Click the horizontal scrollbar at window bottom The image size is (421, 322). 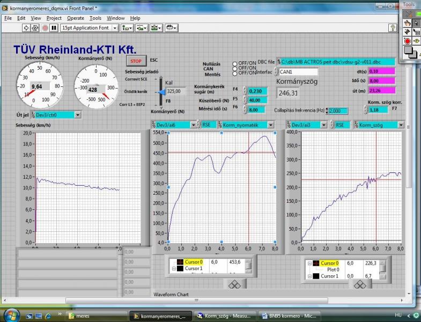[196, 300]
